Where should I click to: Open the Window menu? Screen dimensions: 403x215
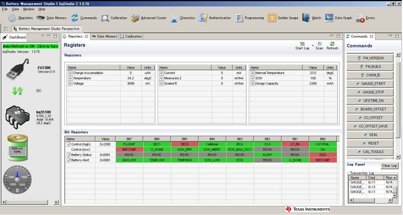28,9
